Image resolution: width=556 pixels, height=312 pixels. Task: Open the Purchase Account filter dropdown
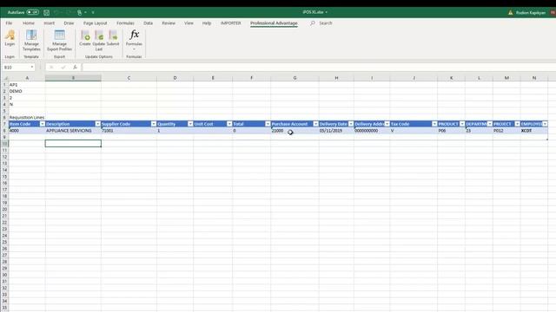tap(315, 124)
